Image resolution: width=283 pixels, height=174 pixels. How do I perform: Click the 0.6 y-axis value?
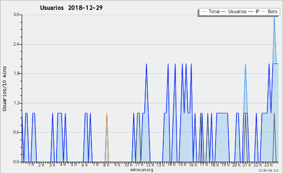click(x=16, y=133)
